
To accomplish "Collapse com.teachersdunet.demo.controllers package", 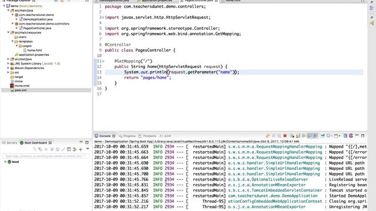I will (x=13, y=23).
